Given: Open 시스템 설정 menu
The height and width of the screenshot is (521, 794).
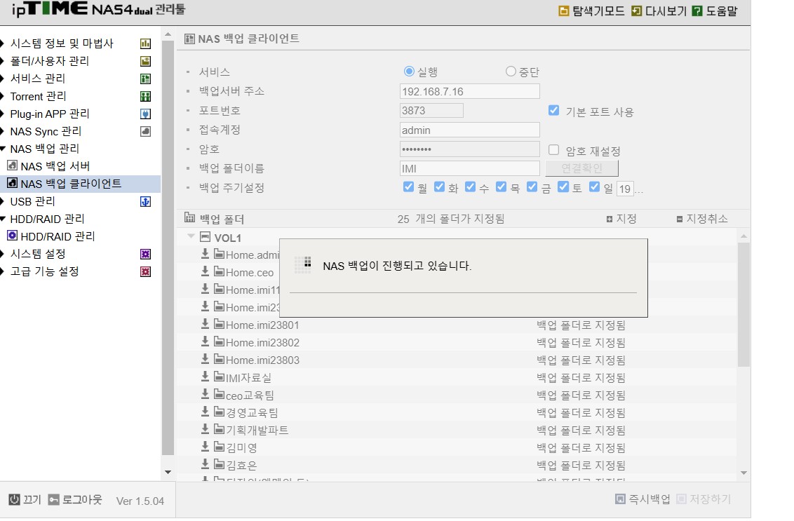Looking at the screenshot, I should (x=38, y=254).
